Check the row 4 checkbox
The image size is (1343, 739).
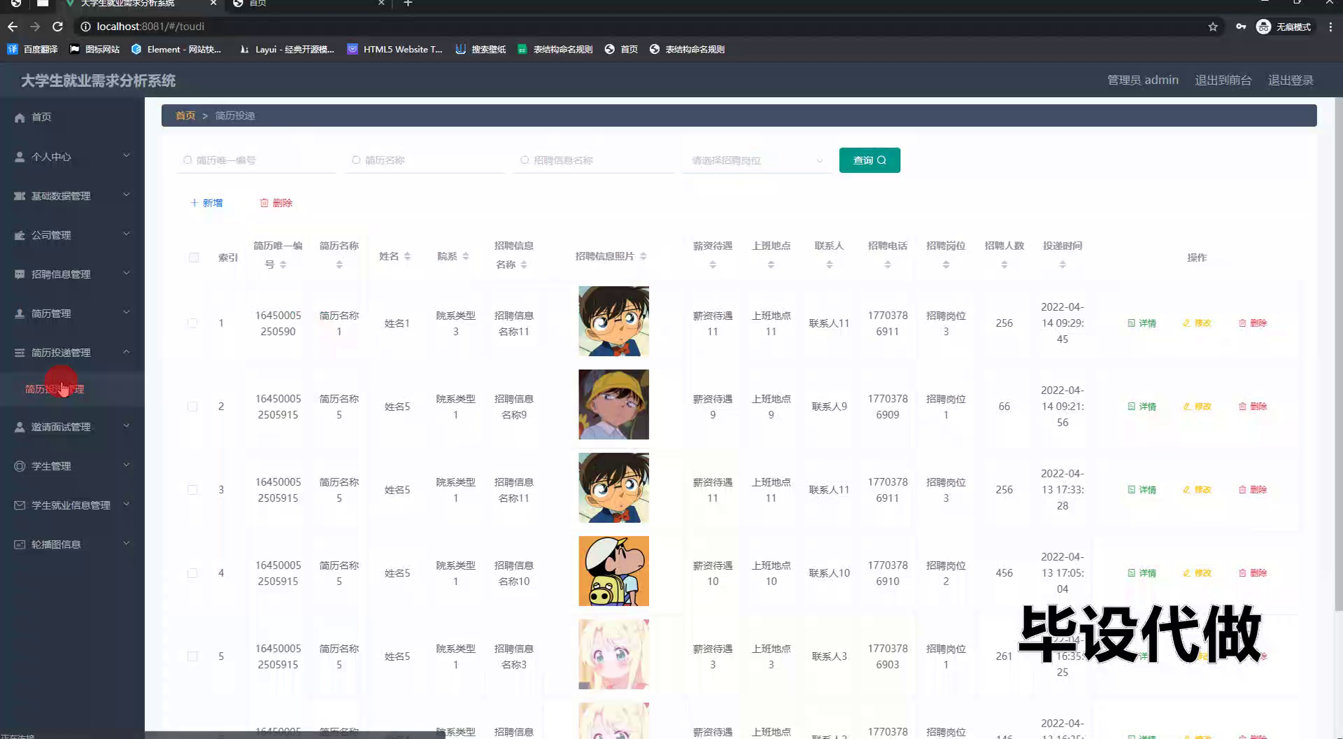click(x=192, y=573)
